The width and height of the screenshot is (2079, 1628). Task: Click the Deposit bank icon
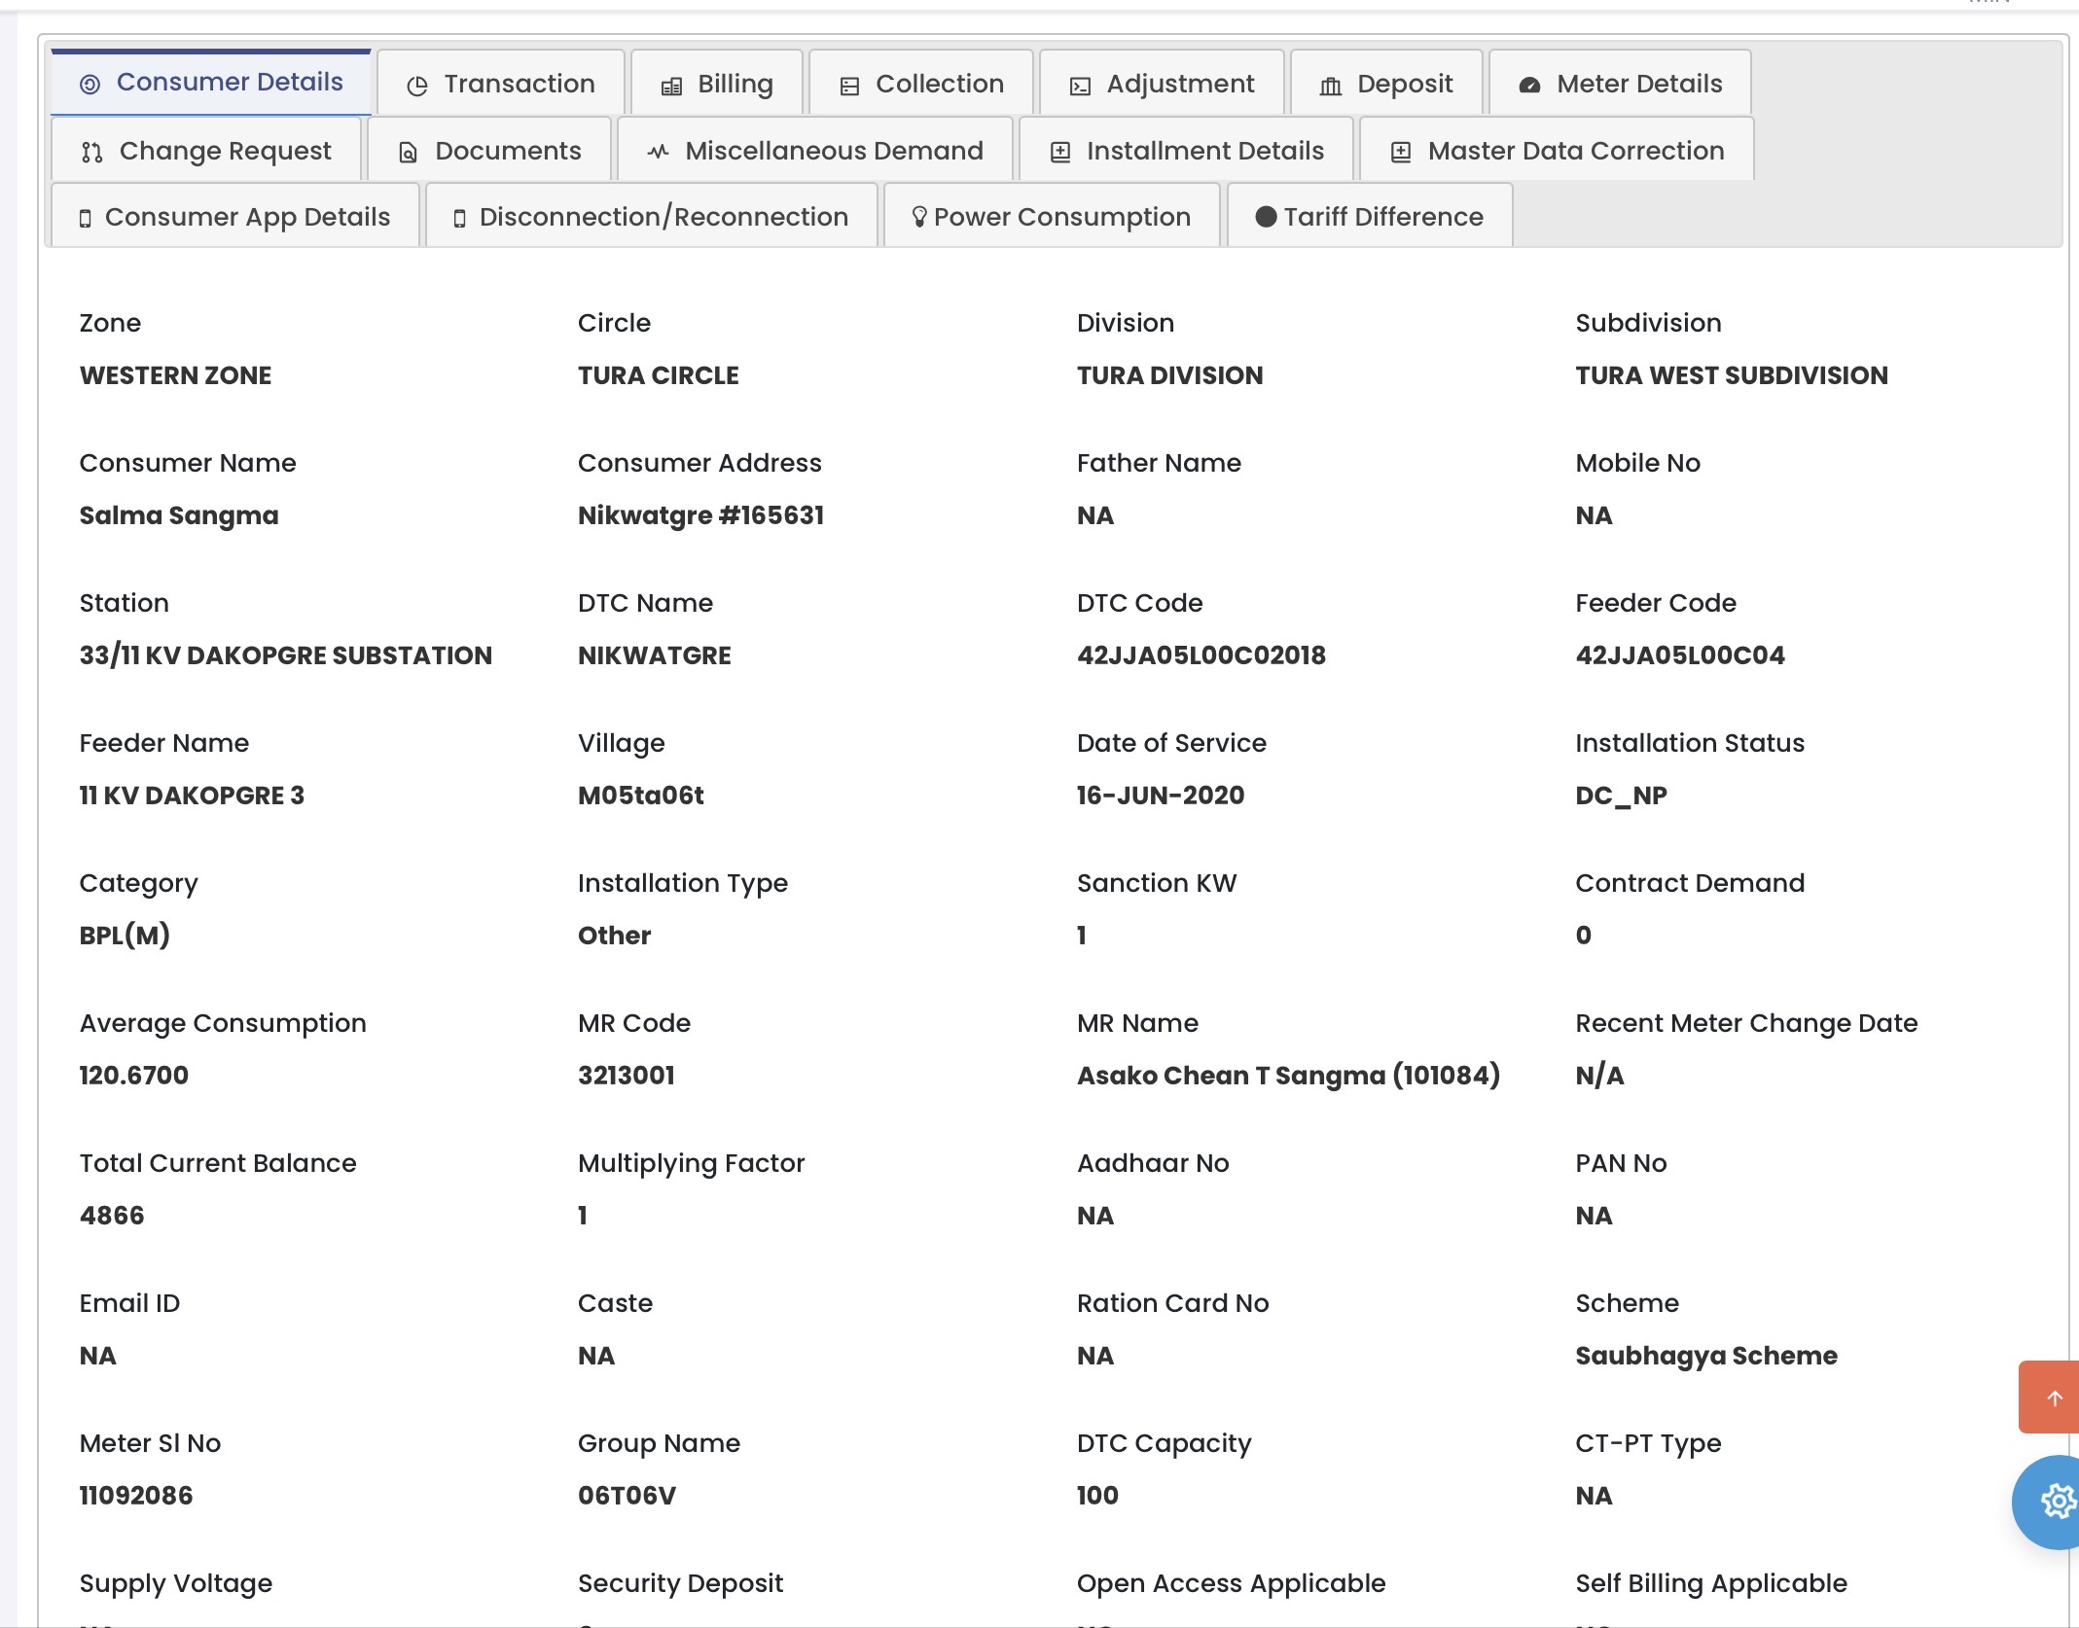1330,86
